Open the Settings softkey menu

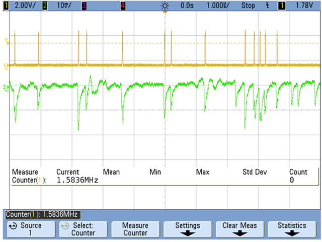[x=188, y=229]
